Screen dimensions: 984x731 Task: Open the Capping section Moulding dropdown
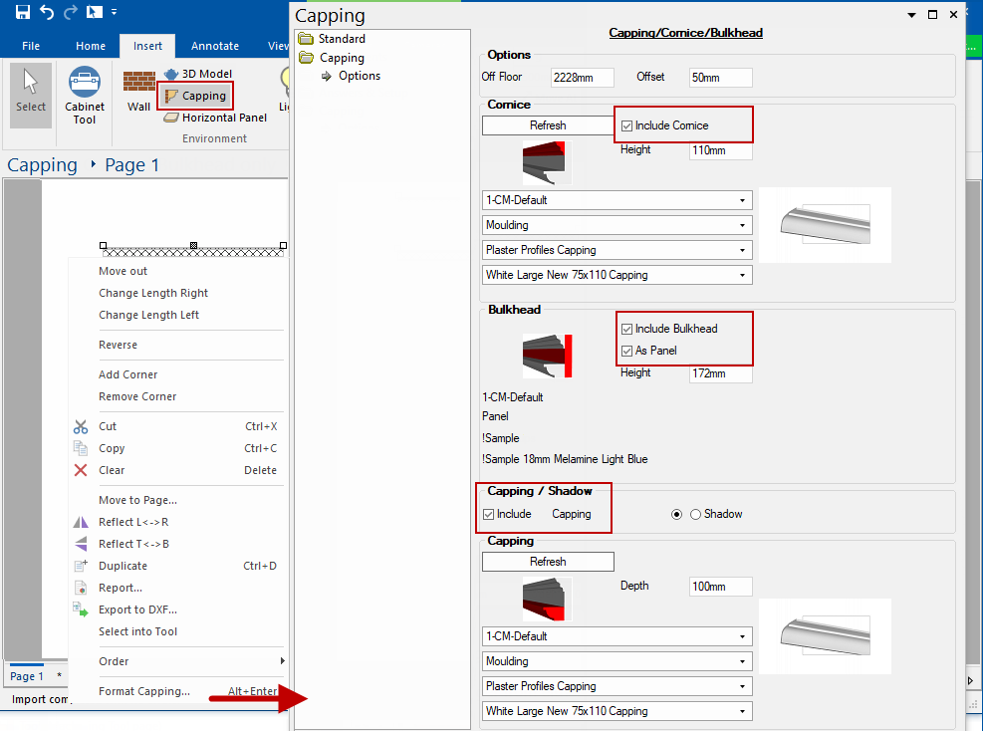616,661
